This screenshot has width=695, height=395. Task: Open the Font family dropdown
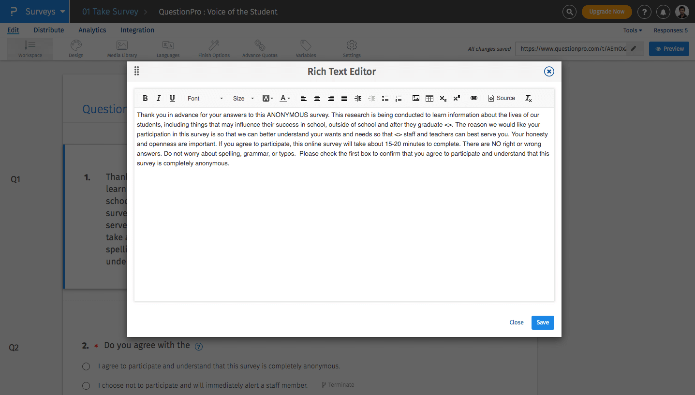[204, 98]
